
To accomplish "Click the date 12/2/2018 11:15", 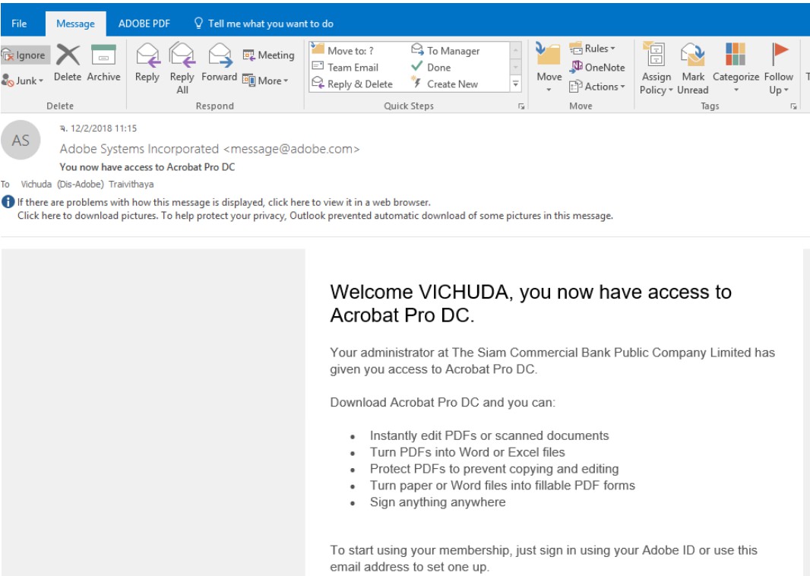I will tap(103, 128).
